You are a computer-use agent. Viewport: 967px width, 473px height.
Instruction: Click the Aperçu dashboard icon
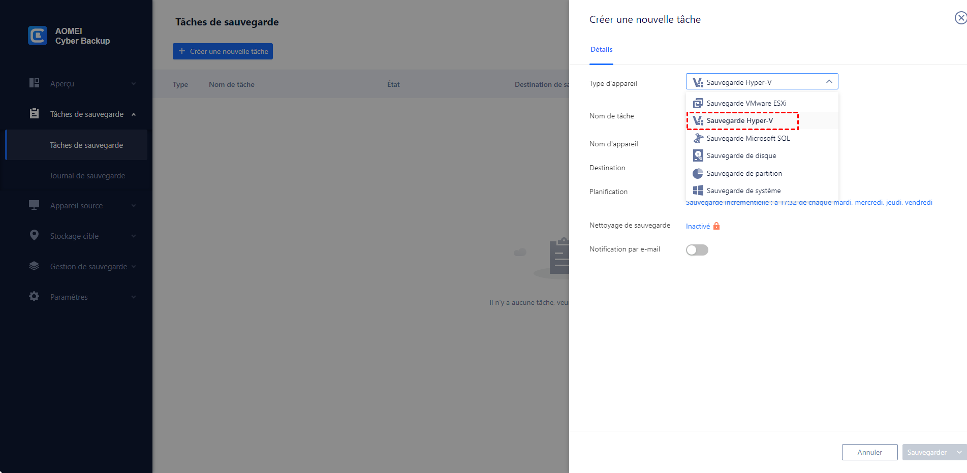pyautogui.click(x=34, y=83)
